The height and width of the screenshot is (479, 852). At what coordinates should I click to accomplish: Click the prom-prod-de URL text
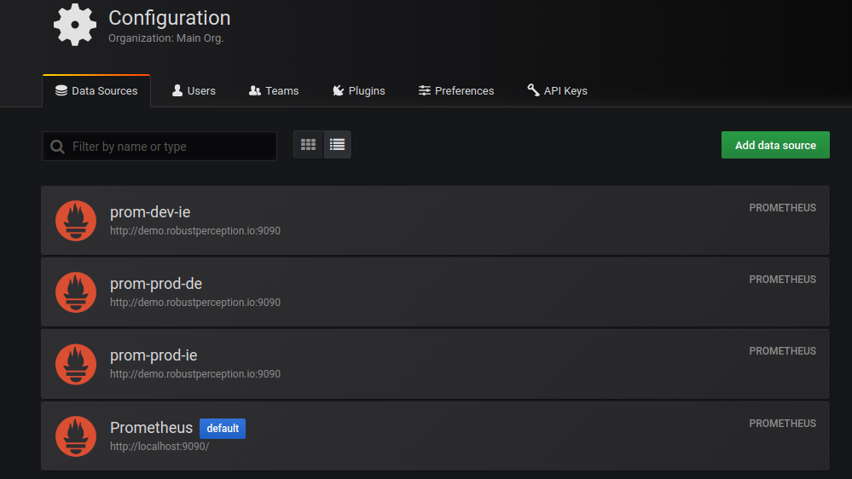click(195, 303)
